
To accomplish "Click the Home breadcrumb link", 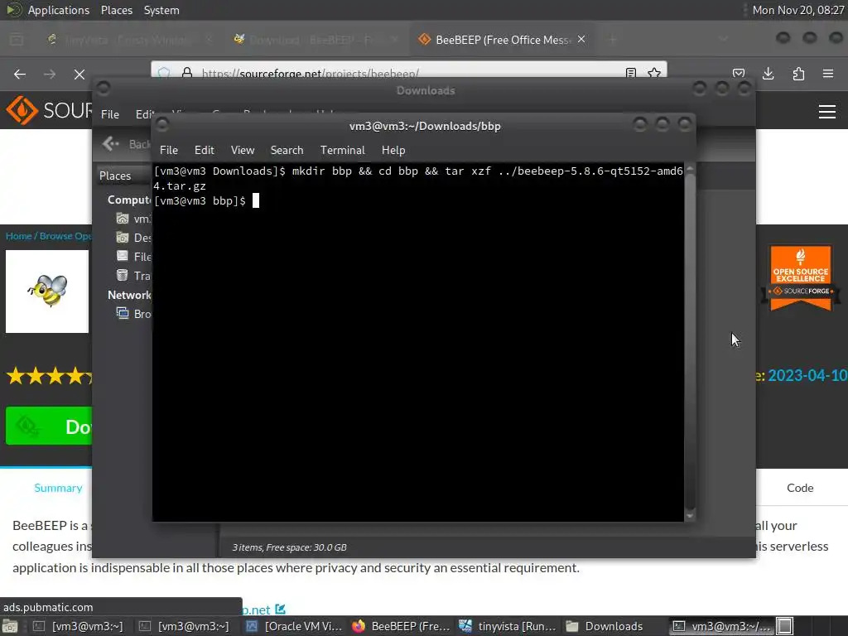I will 18,236.
